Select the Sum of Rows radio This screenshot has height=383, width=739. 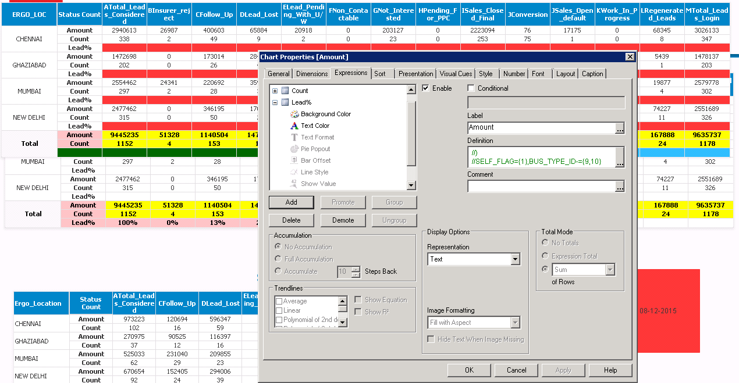pos(545,270)
